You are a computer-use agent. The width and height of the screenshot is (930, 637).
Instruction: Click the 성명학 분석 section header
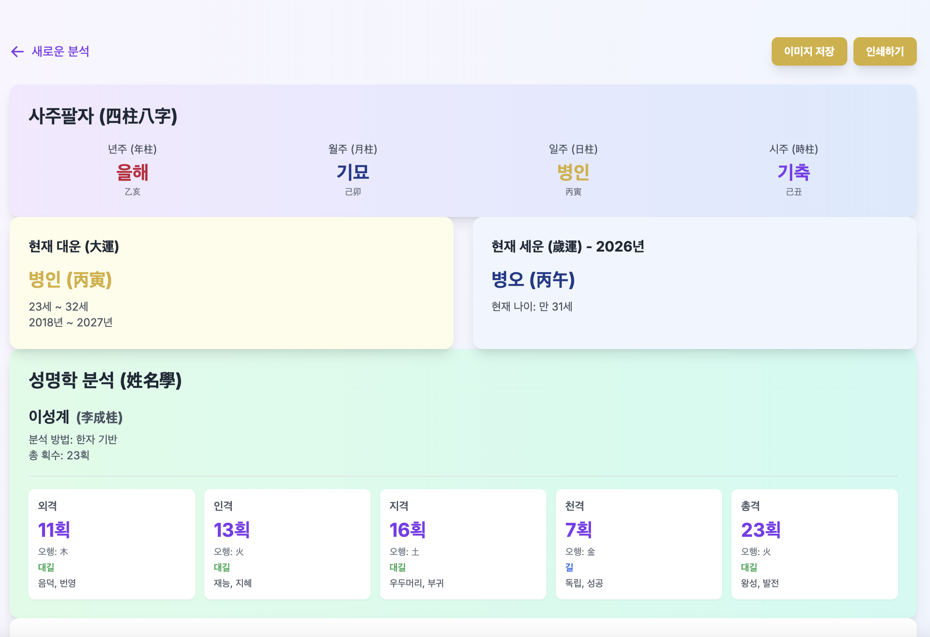pos(106,381)
